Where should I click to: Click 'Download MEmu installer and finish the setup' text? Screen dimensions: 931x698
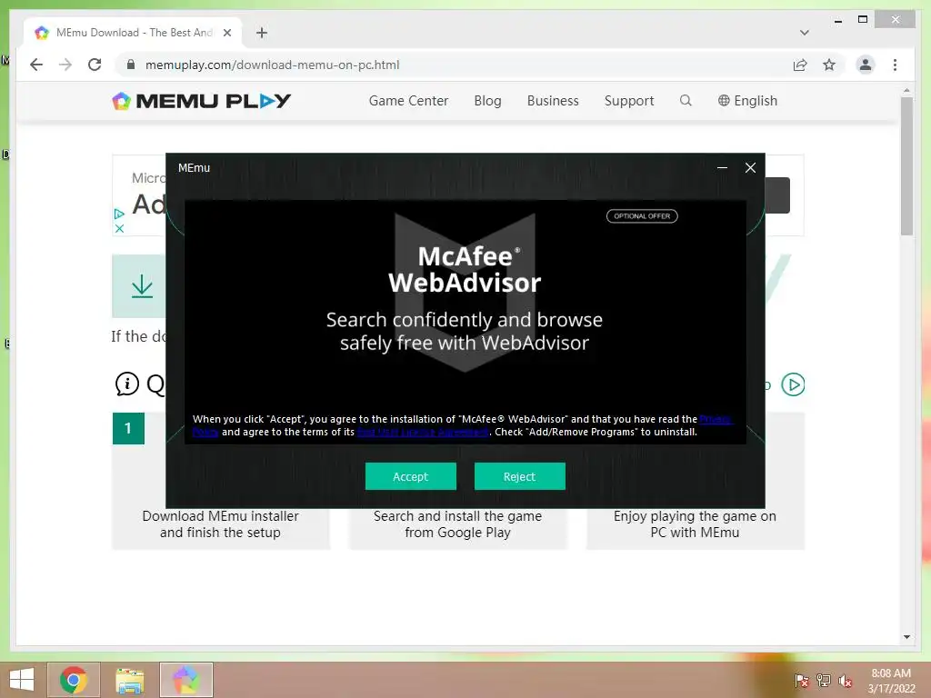220,524
